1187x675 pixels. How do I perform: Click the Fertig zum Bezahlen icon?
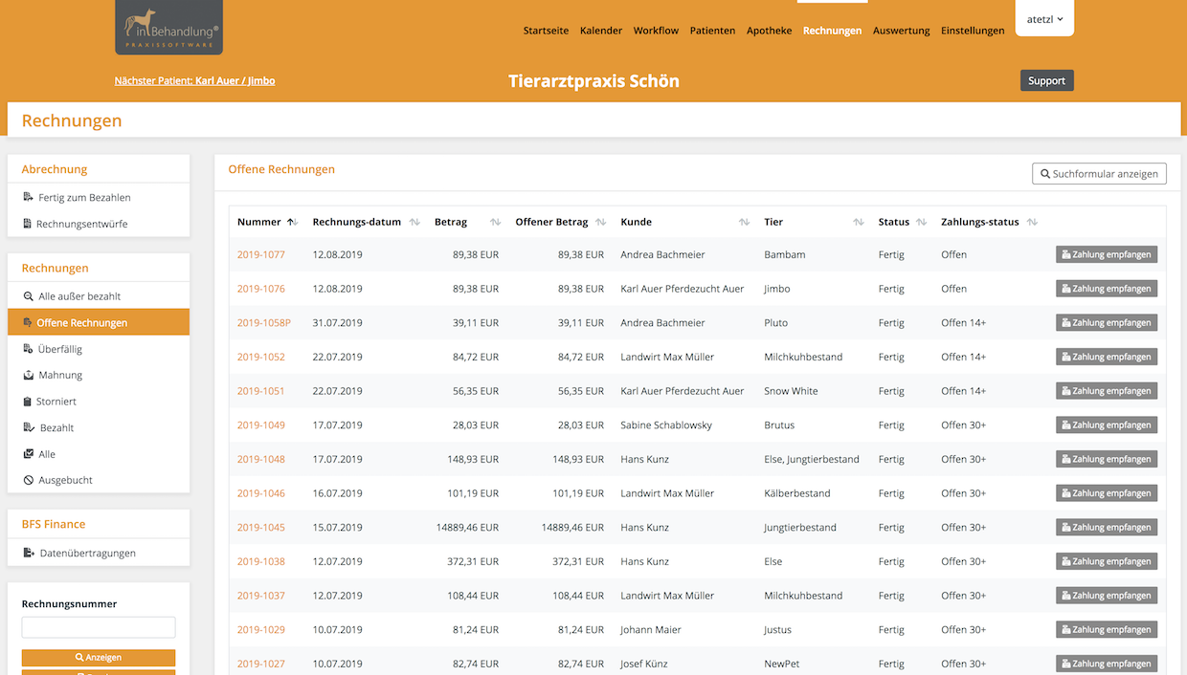click(x=29, y=198)
